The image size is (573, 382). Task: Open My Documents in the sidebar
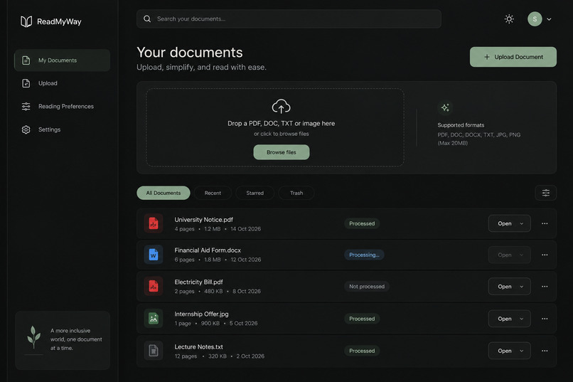point(62,60)
